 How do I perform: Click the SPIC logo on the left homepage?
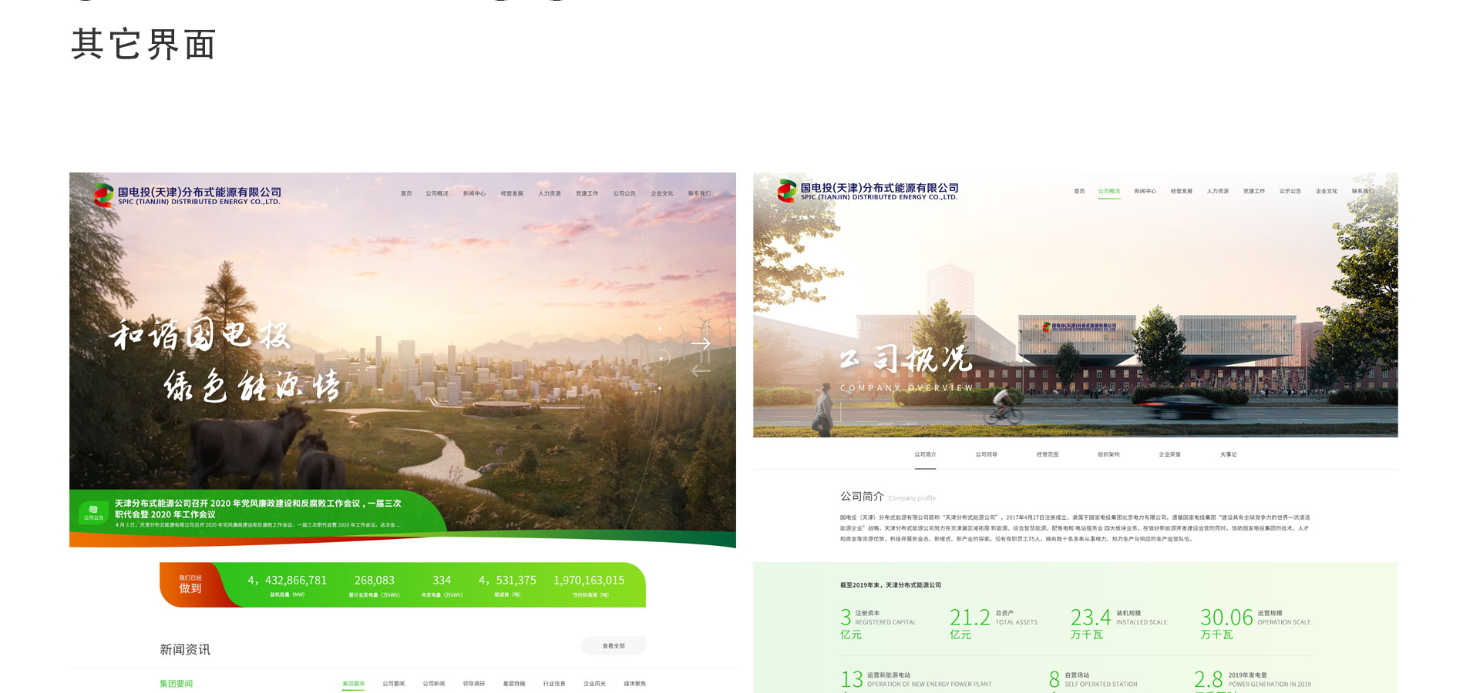104,196
